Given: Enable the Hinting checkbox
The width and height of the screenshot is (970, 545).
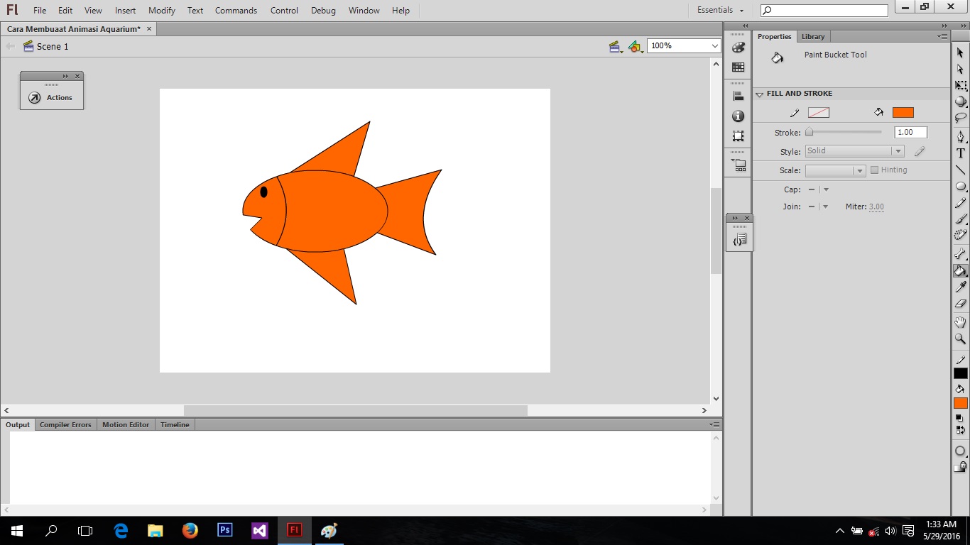Looking at the screenshot, I should [874, 170].
